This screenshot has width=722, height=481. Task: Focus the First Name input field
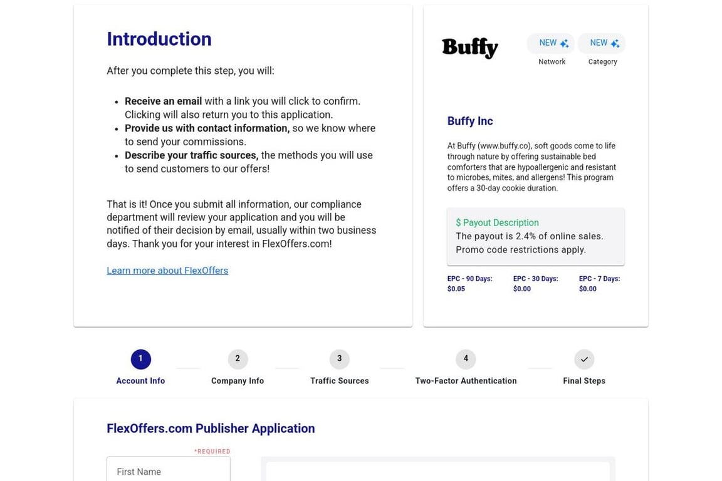169,470
